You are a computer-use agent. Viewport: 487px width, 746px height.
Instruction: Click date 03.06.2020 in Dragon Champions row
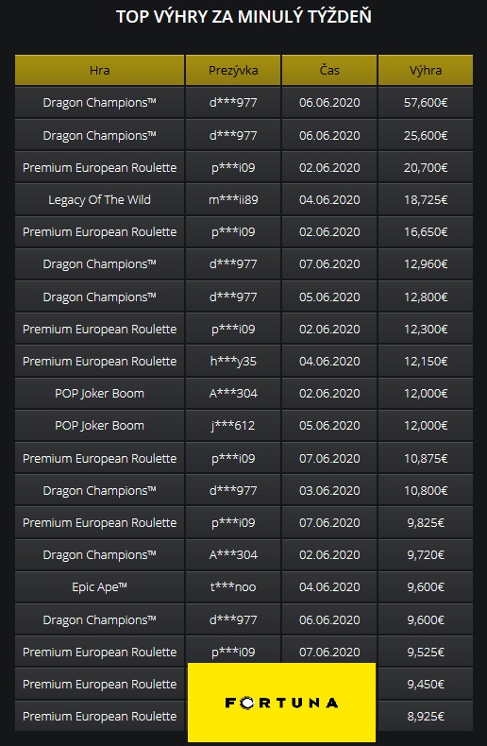pyautogui.click(x=329, y=490)
